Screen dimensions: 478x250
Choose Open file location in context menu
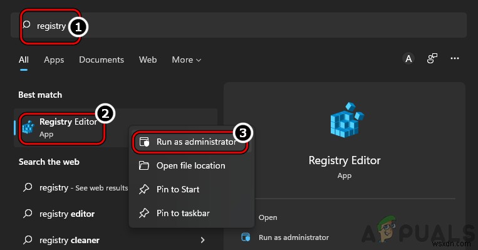point(192,165)
